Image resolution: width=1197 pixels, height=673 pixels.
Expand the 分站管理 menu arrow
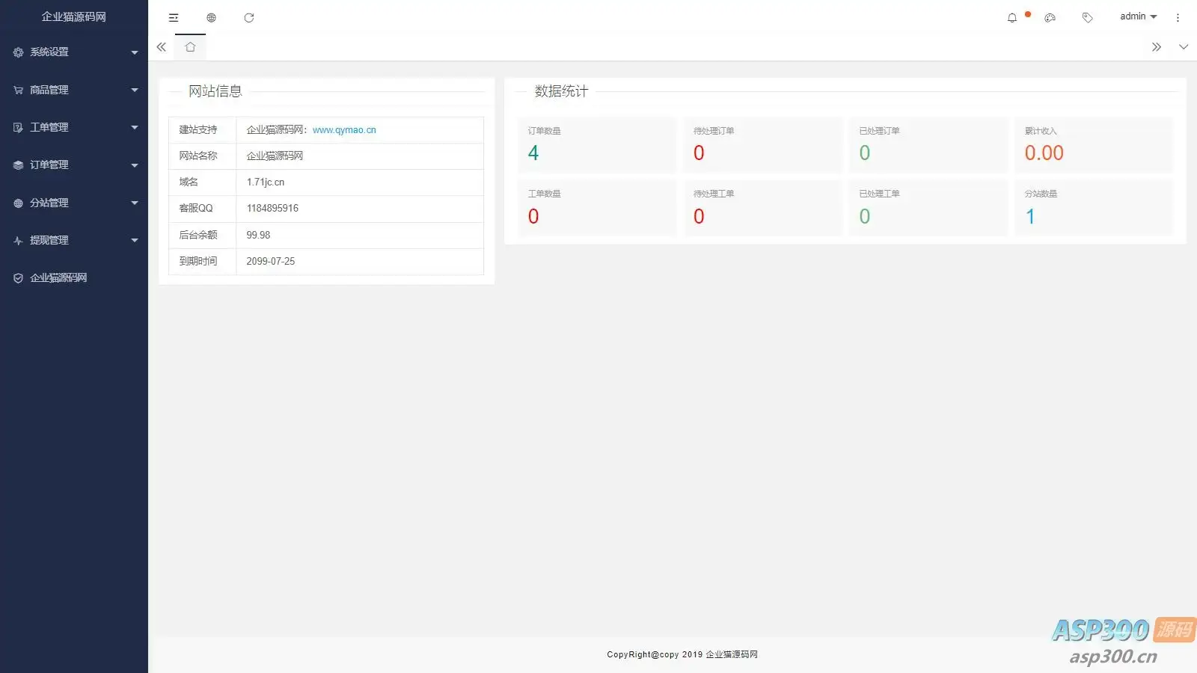pyautogui.click(x=135, y=203)
